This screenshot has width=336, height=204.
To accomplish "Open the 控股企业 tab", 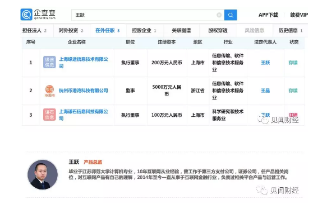I will [x=144, y=31].
